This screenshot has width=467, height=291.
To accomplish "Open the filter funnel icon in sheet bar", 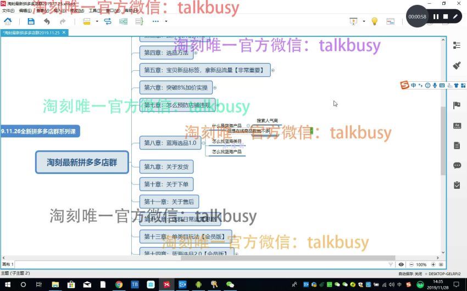I will point(391,265).
